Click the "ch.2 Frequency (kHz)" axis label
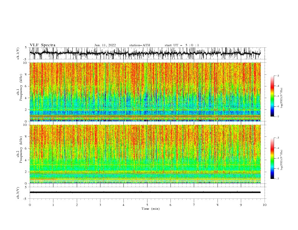 [20, 150]
